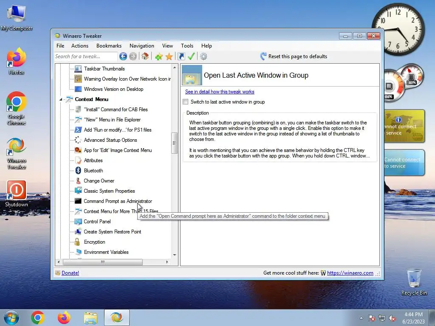
Task: Click the Environment Variables icon
Action: (x=79, y=252)
